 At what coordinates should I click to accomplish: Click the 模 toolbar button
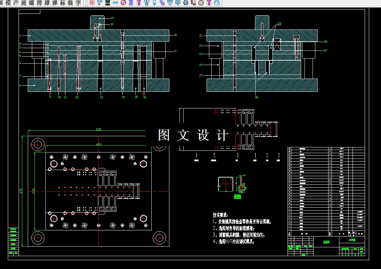click(x=8, y=3)
